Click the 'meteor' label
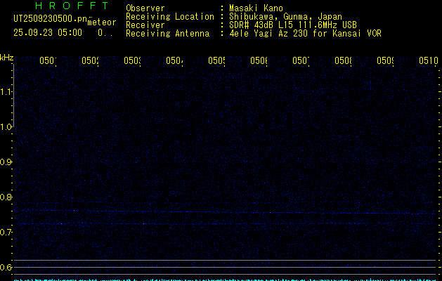Screen dimensions: 442x281 point(102,22)
